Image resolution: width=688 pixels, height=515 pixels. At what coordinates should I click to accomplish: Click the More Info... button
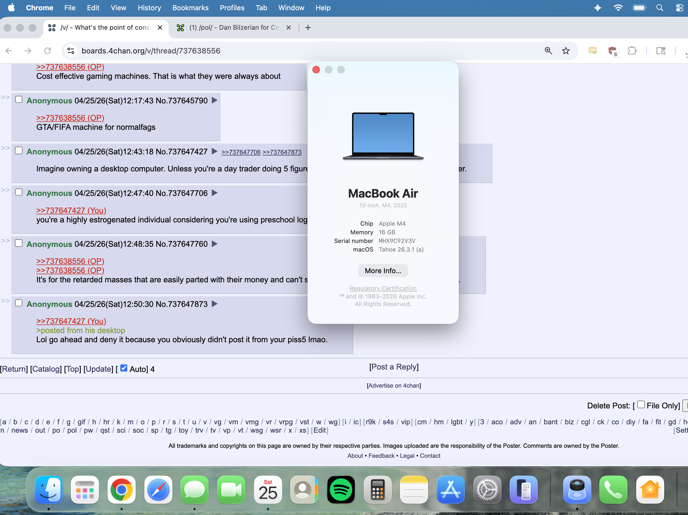coord(383,270)
